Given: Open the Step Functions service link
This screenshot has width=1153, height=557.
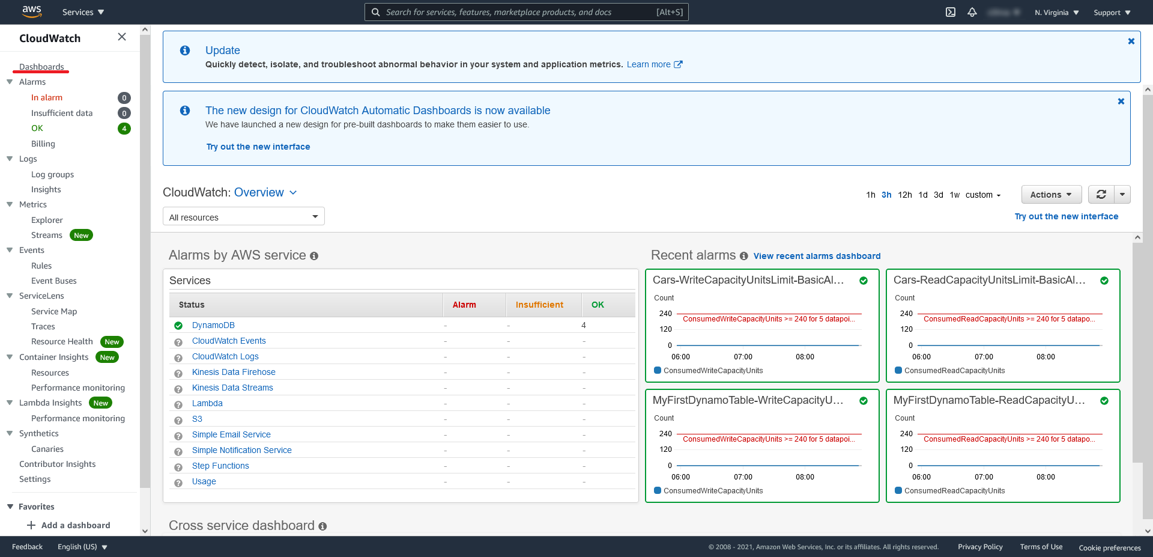Looking at the screenshot, I should [x=220, y=466].
